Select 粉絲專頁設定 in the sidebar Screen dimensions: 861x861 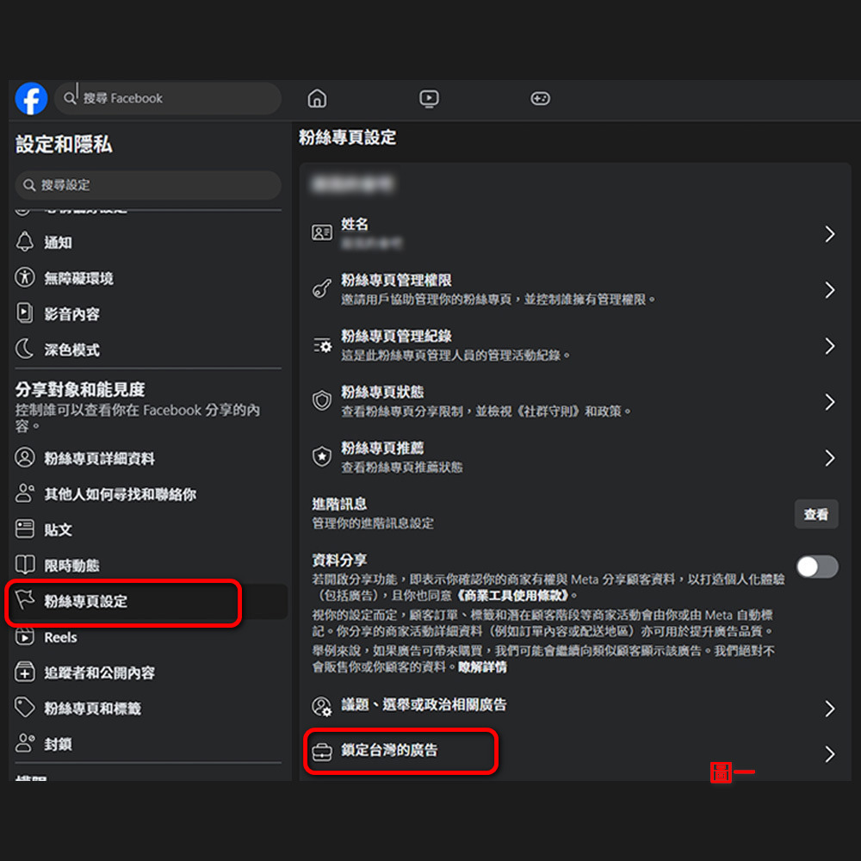pyautogui.click(x=86, y=602)
